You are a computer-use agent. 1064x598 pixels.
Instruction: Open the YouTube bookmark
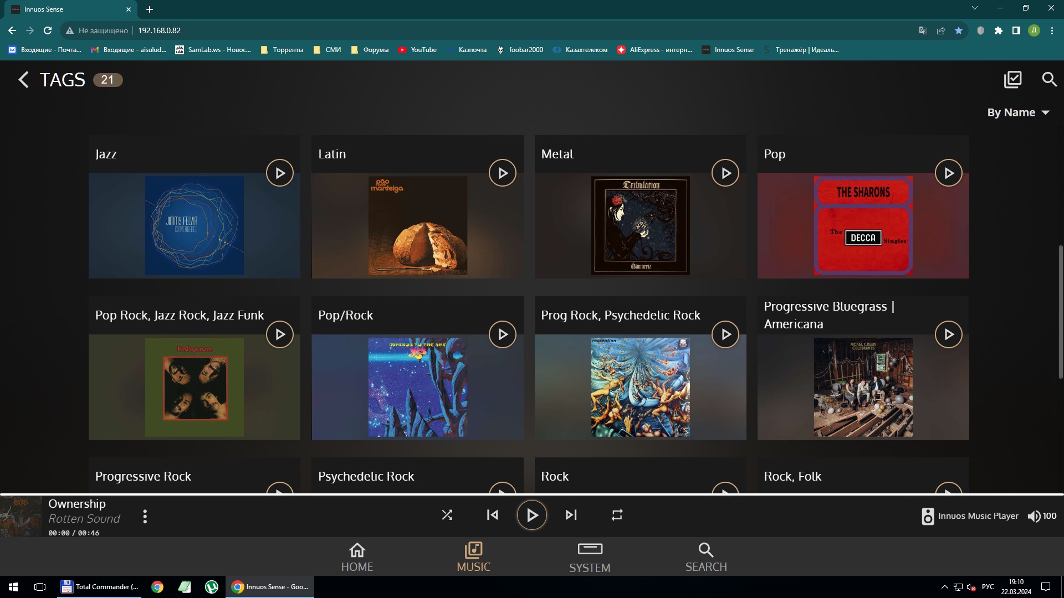[417, 50]
